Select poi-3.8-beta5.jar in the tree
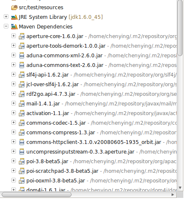The image size is (185, 200). coord(47,162)
